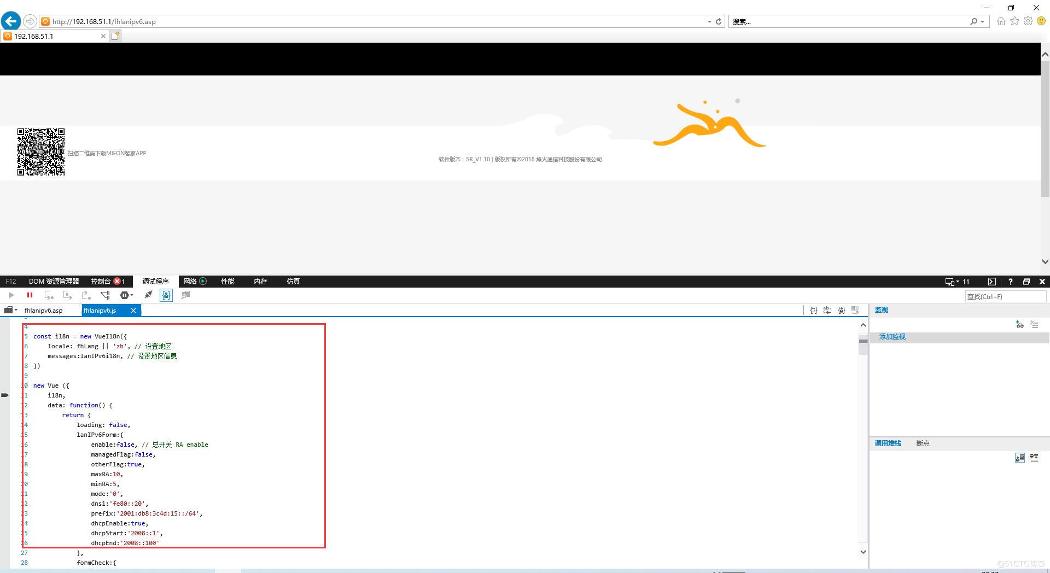This screenshot has height=573, width=1050.
Task: Click the DevTools help question mark icon
Action: click(x=1010, y=282)
